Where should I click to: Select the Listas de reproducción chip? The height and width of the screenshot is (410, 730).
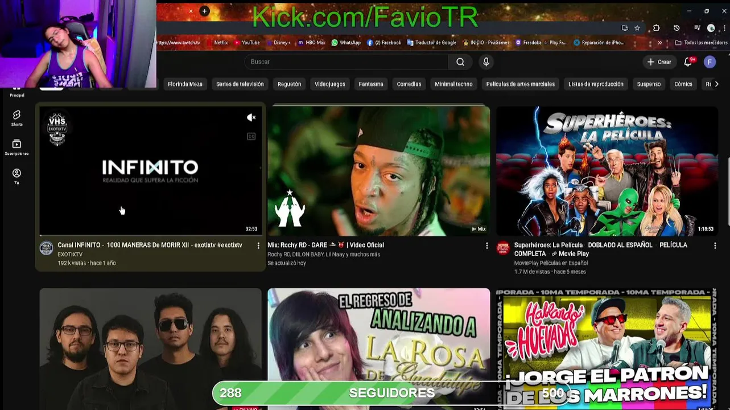[596, 84]
